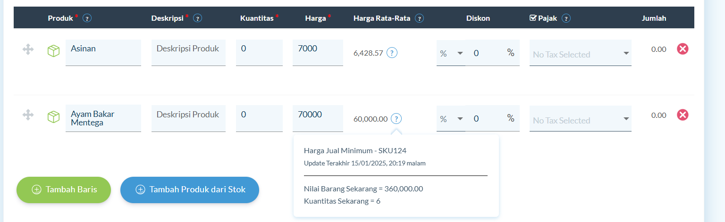Viewport: 725px width, 222px height.
Task: Click the help icon beside Pajak header
Action: (566, 18)
